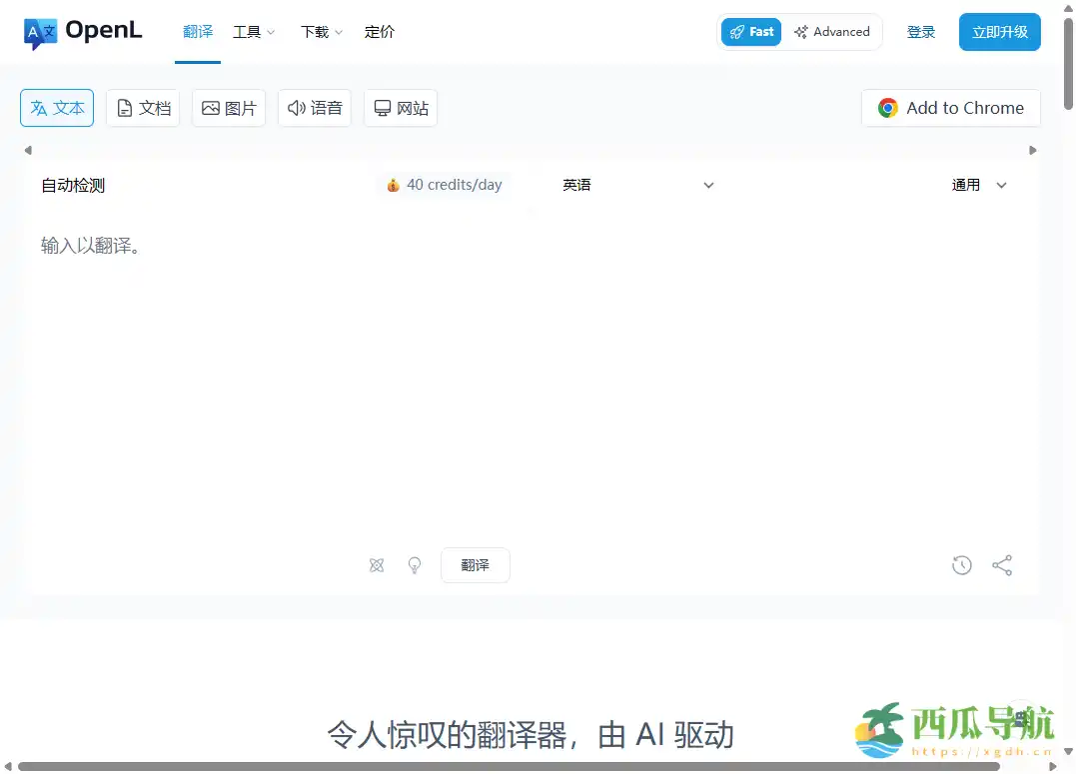
Task: Check the 40 credits/day badge
Action: point(444,185)
